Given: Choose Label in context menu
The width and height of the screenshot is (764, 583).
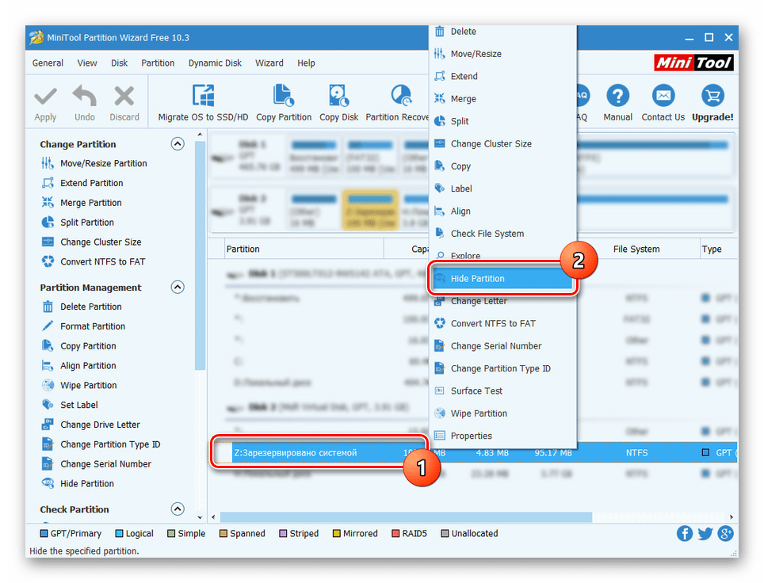Looking at the screenshot, I should click(502, 189).
